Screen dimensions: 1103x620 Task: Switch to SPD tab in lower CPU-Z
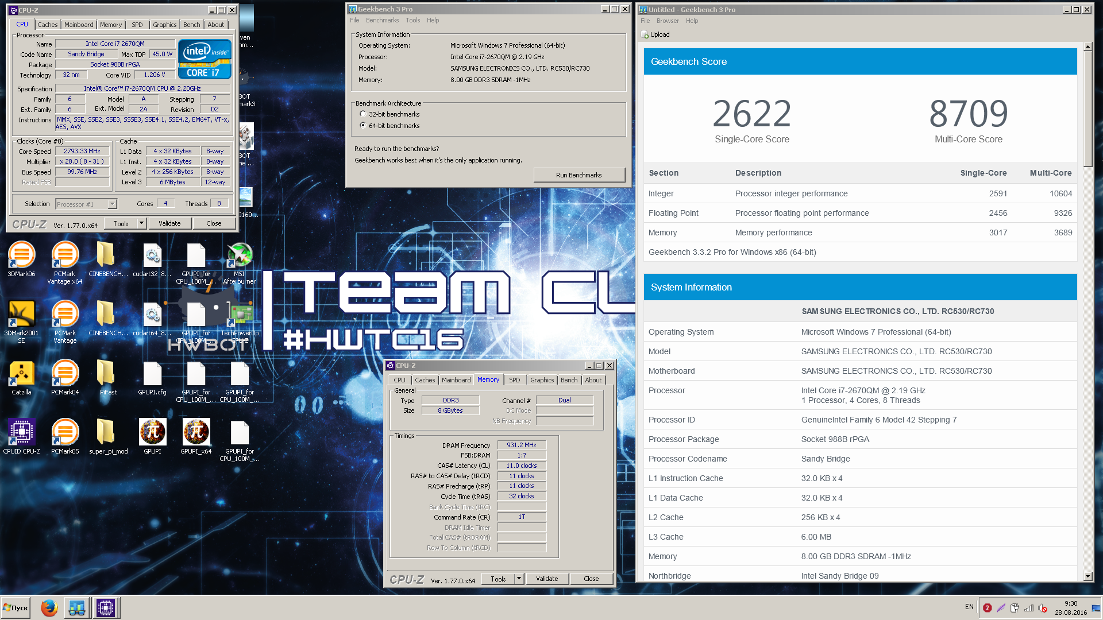[515, 380]
